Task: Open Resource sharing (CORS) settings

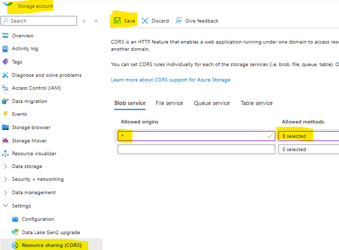Action: point(51,245)
